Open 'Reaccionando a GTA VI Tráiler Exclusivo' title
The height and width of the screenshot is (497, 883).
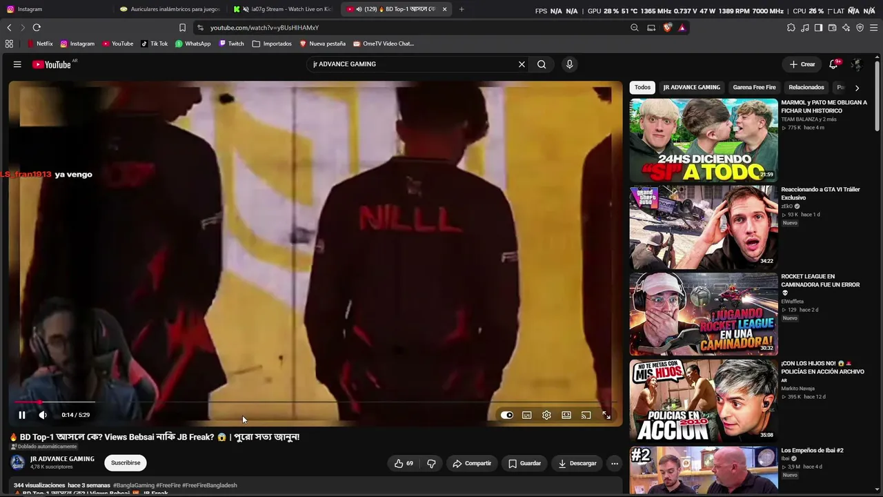point(820,193)
